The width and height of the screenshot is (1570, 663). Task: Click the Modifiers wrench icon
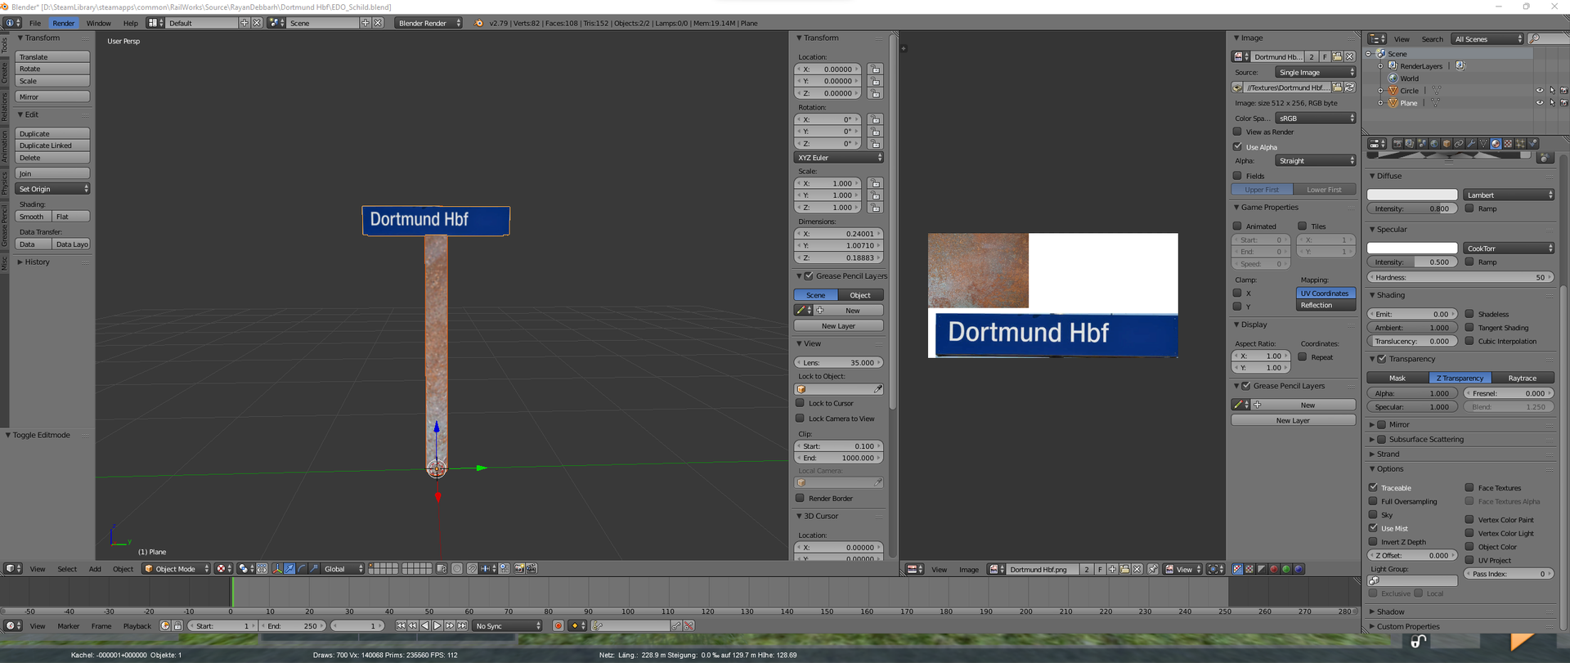[1471, 144]
